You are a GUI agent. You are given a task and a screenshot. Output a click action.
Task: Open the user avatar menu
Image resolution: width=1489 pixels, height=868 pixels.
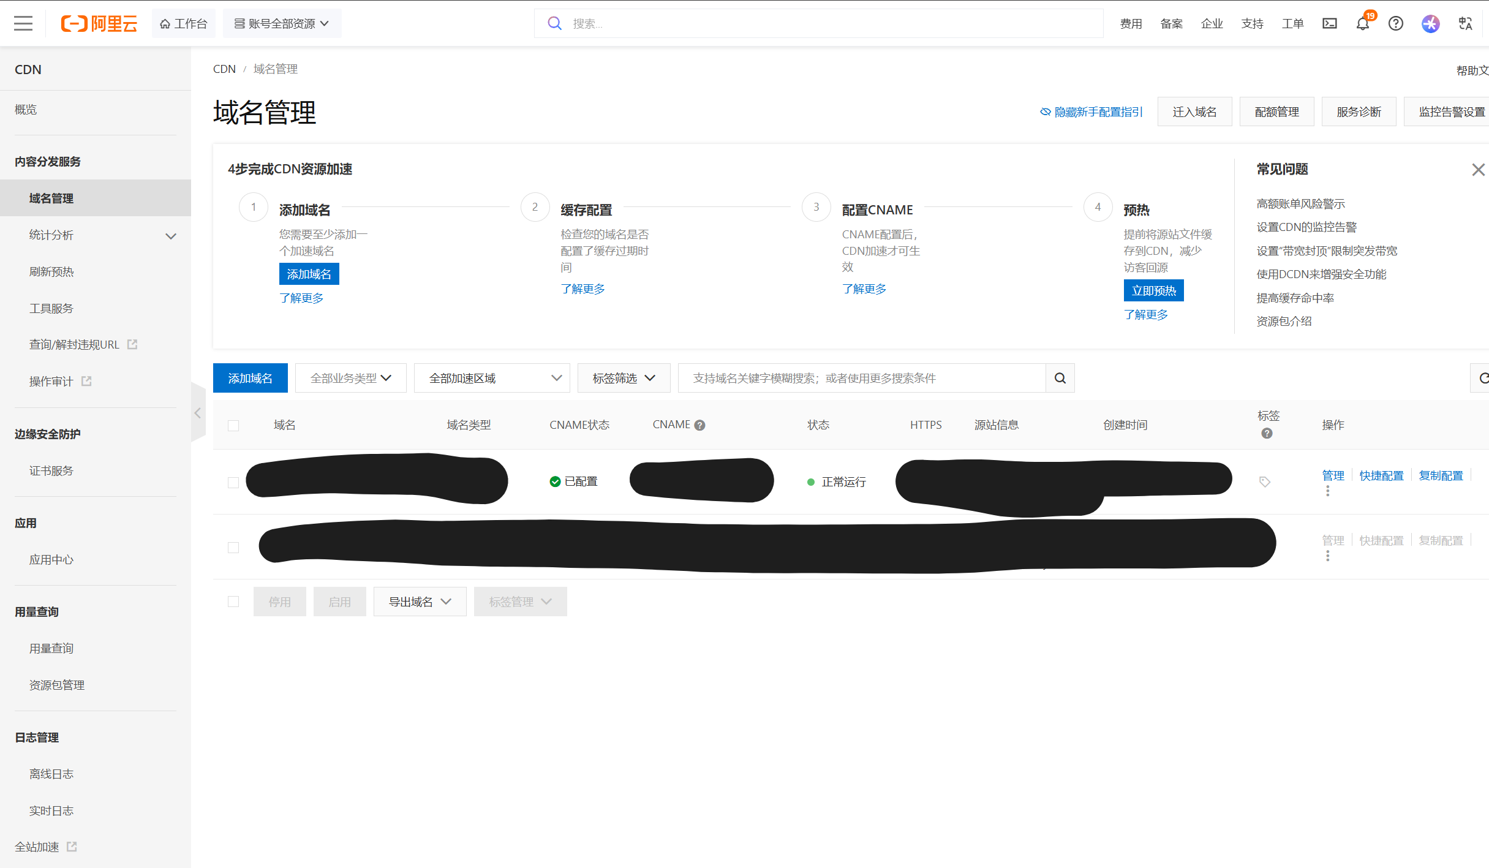[1430, 24]
